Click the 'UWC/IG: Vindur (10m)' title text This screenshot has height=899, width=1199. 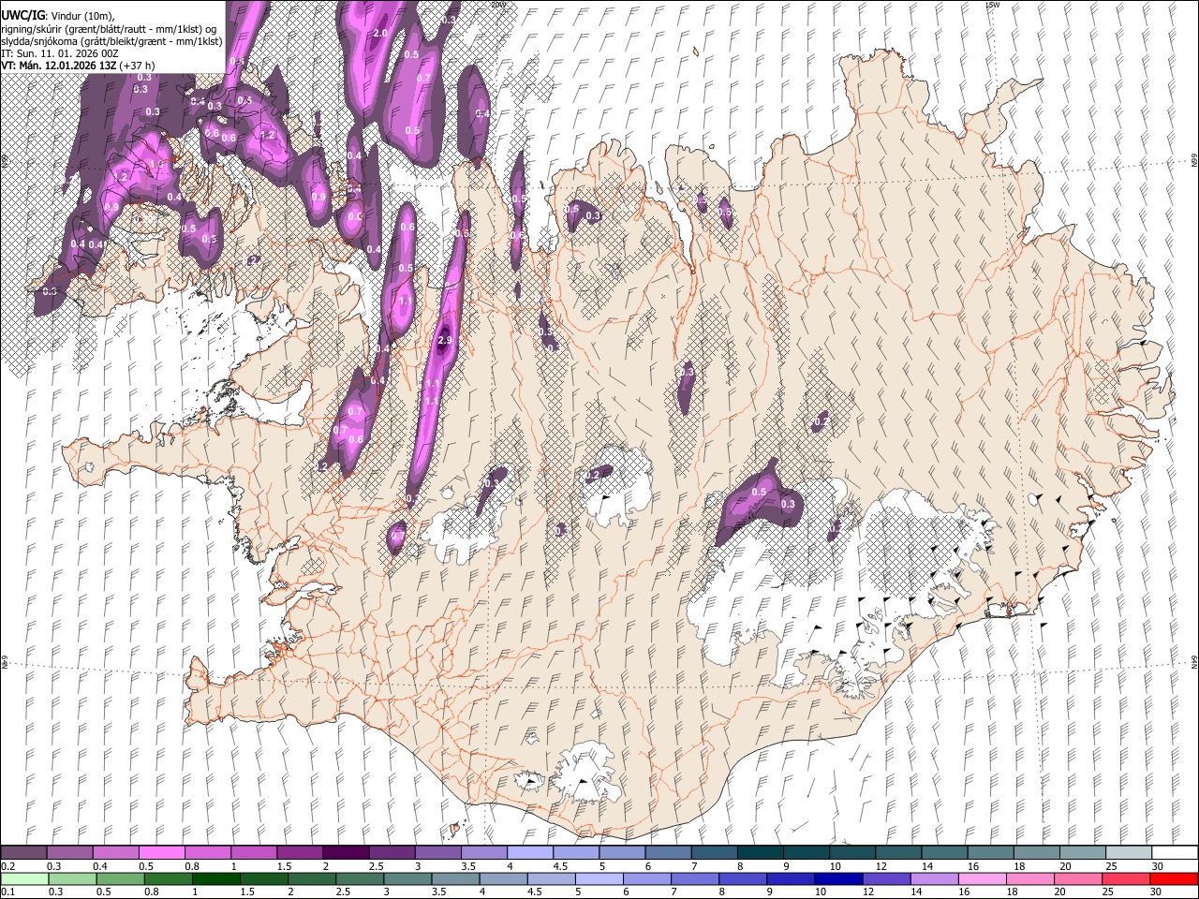[57, 15]
